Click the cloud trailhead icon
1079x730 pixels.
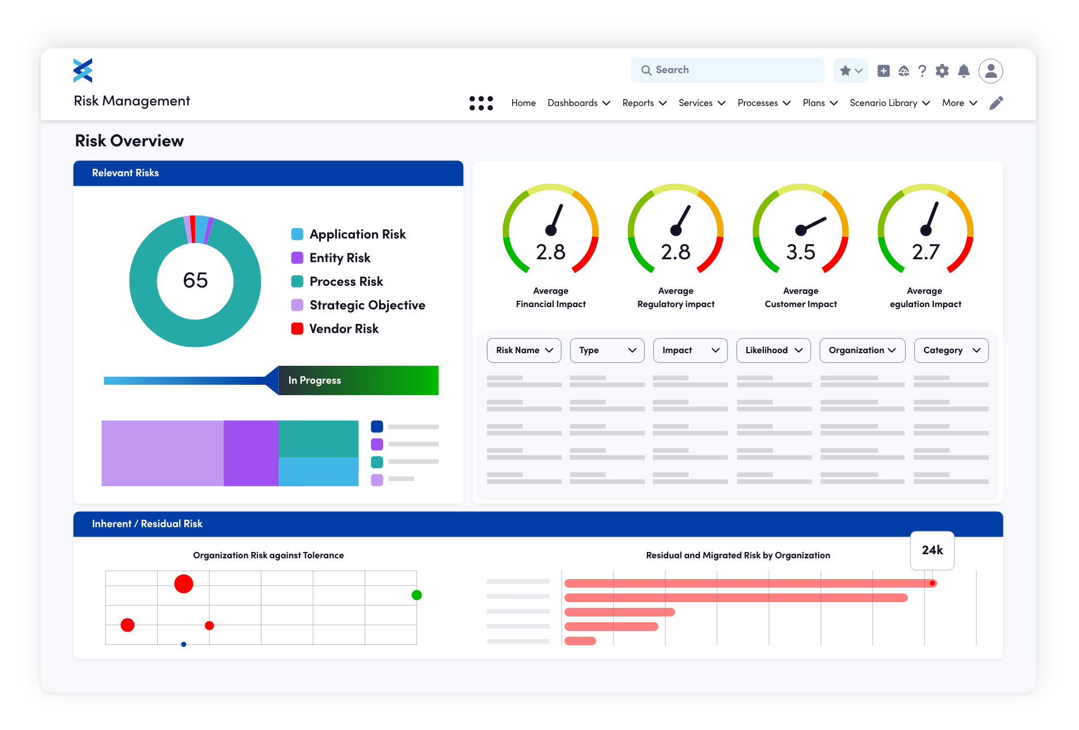tap(903, 71)
